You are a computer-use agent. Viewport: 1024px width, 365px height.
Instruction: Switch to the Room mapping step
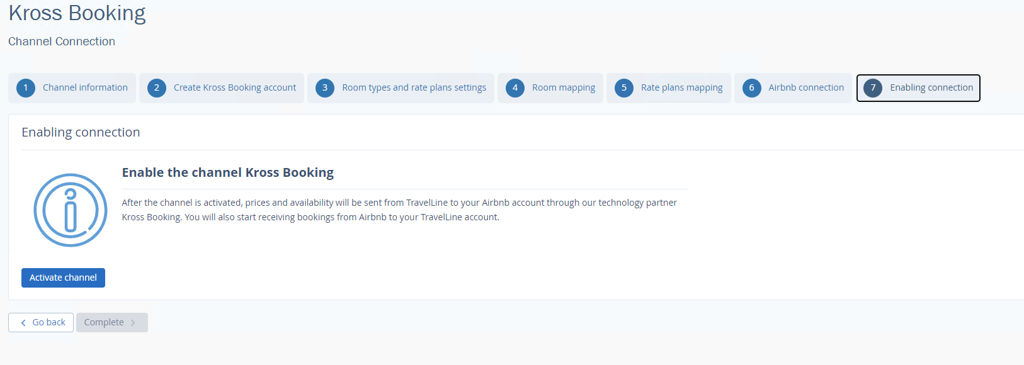click(550, 88)
